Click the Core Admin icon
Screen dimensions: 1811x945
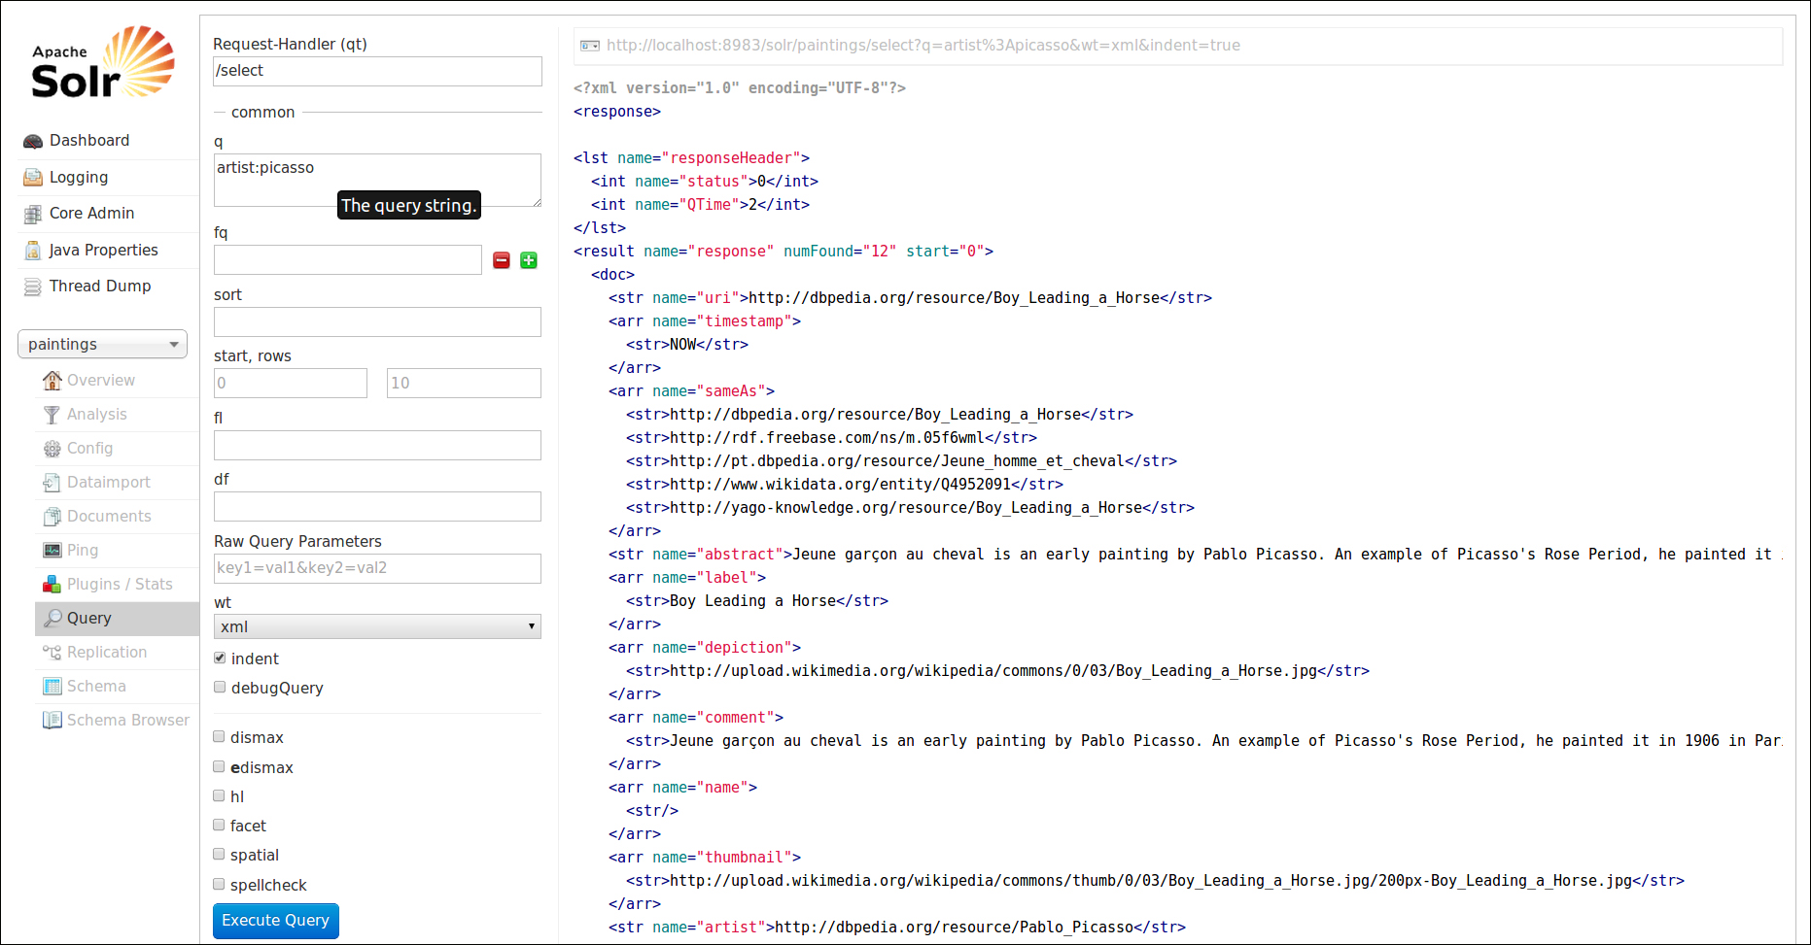(33, 214)
